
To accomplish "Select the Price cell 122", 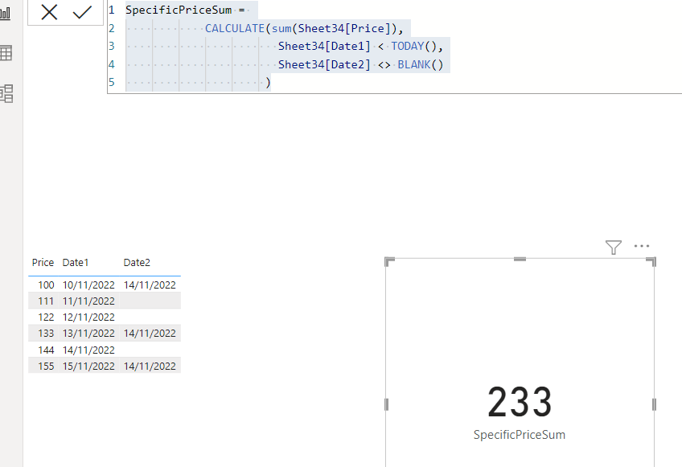I will 46,317.
